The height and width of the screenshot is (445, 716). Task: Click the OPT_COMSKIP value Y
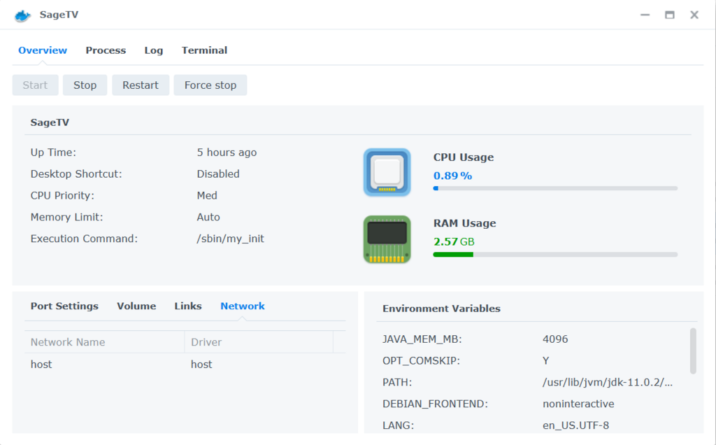(x=545, y=361)
